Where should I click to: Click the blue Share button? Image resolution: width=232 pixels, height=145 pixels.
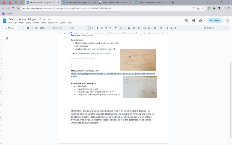(215, 20)
